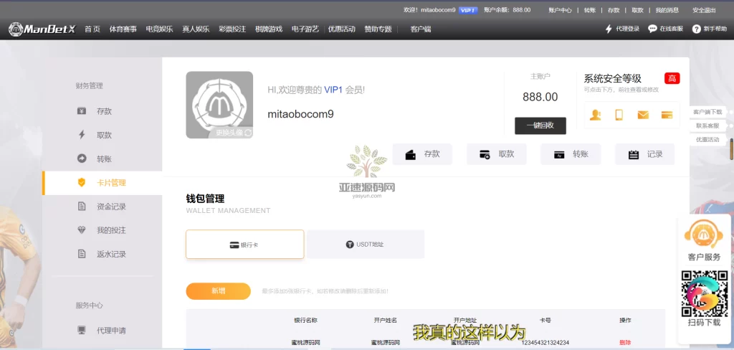Viewport: 734px width, 350px height.
Task: Click the 代理登录 lightning icon
Action: click(609, 29)
